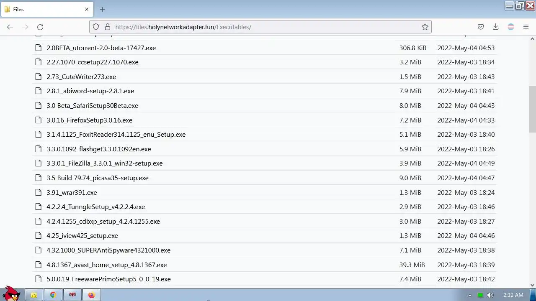Open the 2.73_CuteWriter273.exe link
The width and height of the screenshot is (536, 301).
(x=81, y=77)
